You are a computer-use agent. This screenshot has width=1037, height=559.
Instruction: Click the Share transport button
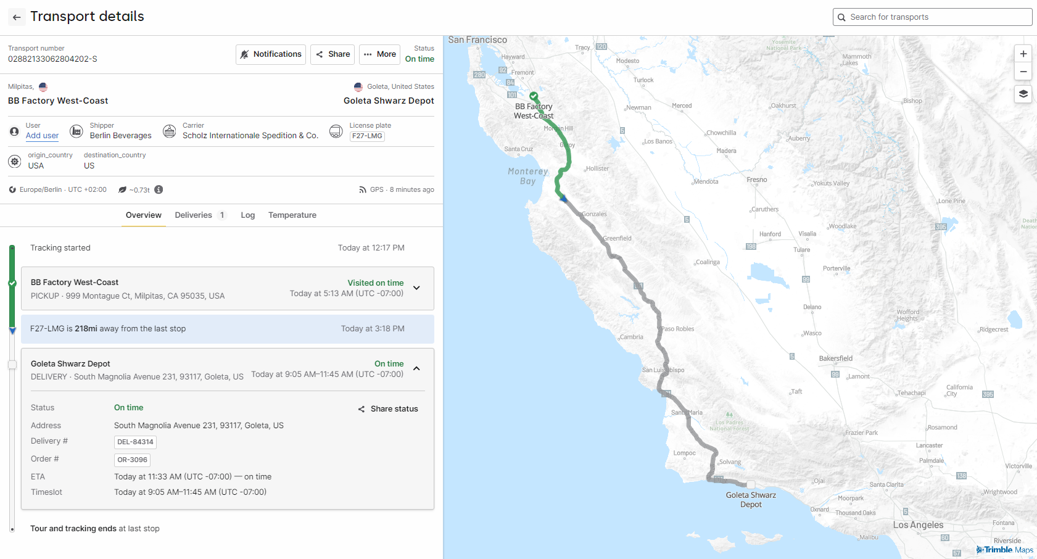click(x=333, y=54)
